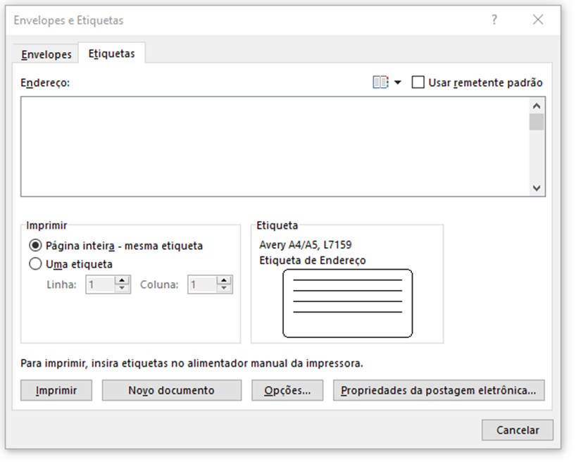This screenshot has width=576, height=464.
Task: Switch to the Etiquetas tab
Action: coord(112,54)
